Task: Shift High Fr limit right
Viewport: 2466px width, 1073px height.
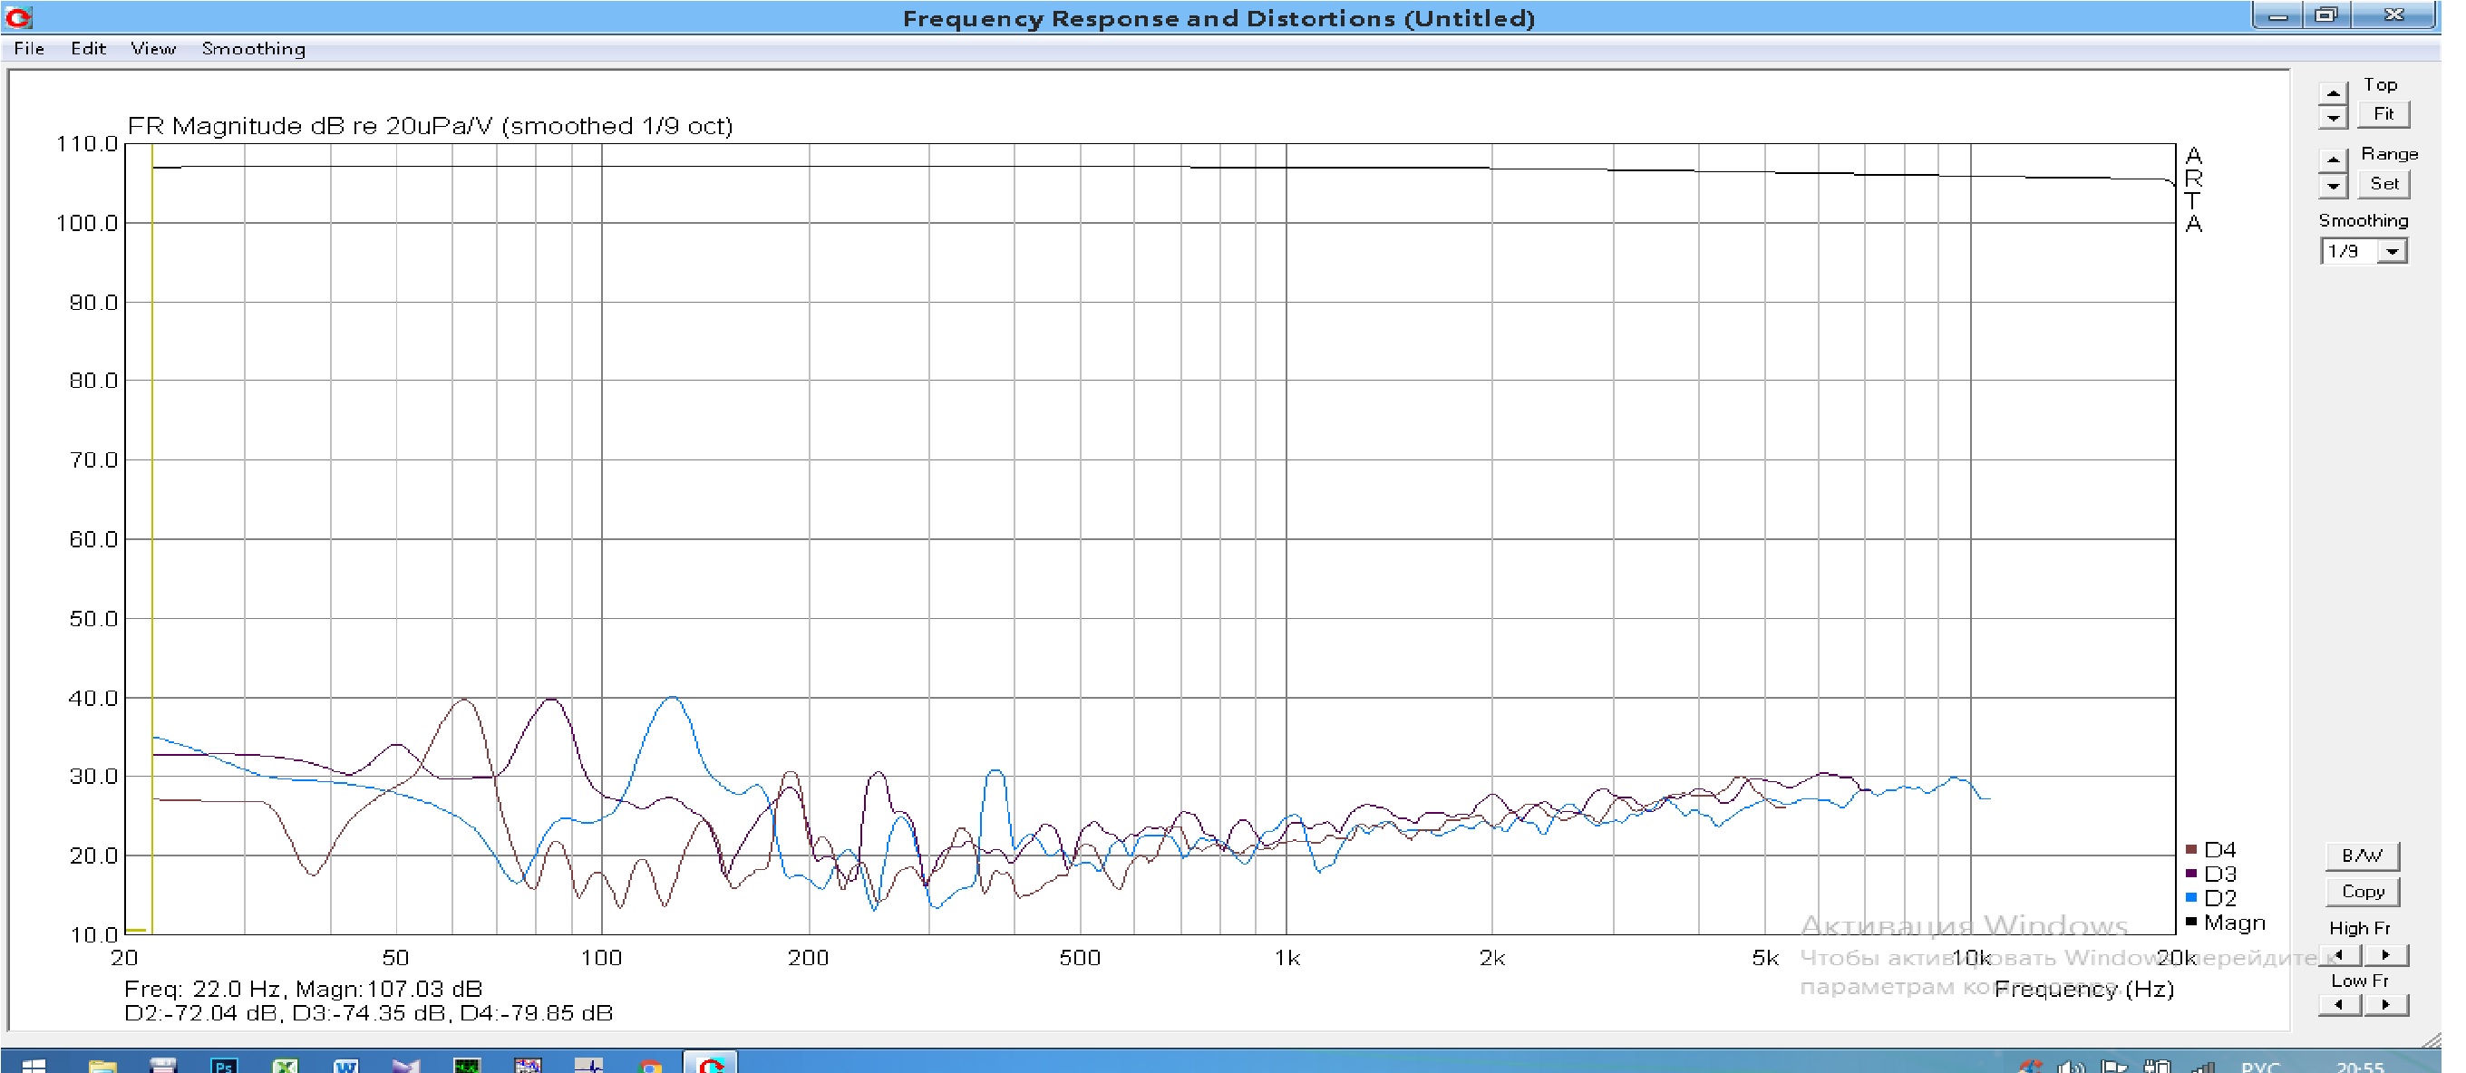Action: click(x=2385, y=954)
